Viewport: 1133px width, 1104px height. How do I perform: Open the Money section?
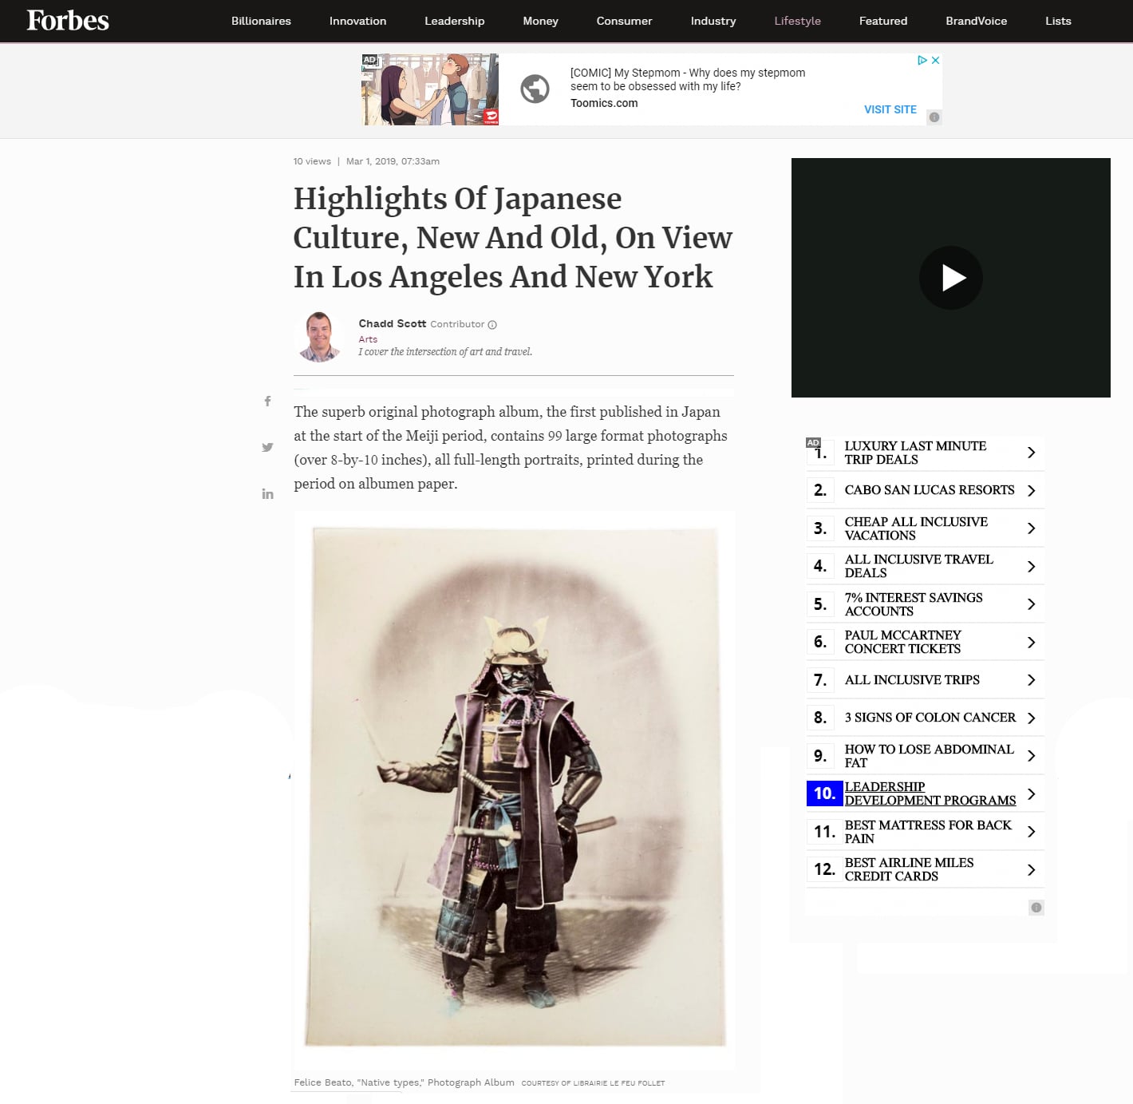click(x=540, y=21)
